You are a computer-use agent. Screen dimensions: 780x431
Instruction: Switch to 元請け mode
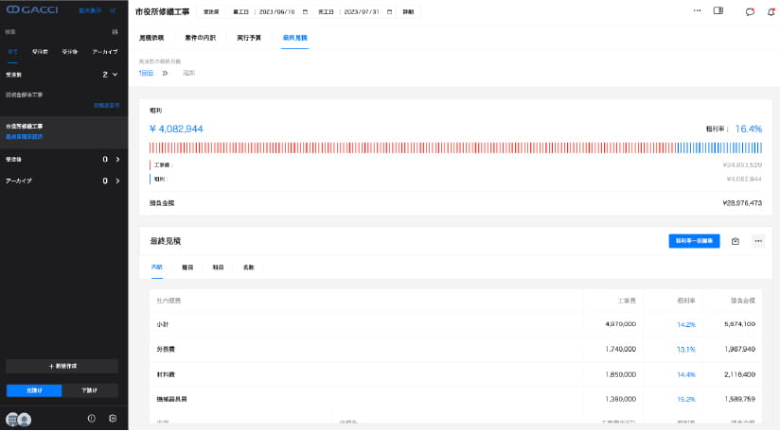[34, 390]
